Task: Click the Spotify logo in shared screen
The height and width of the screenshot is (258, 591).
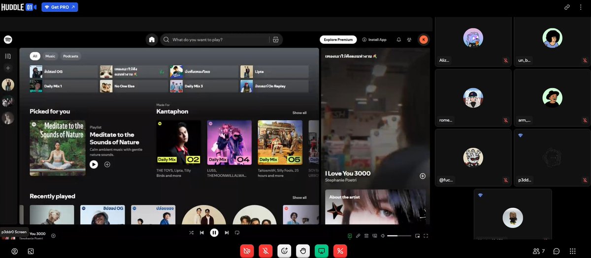Action: pos(8,40)
